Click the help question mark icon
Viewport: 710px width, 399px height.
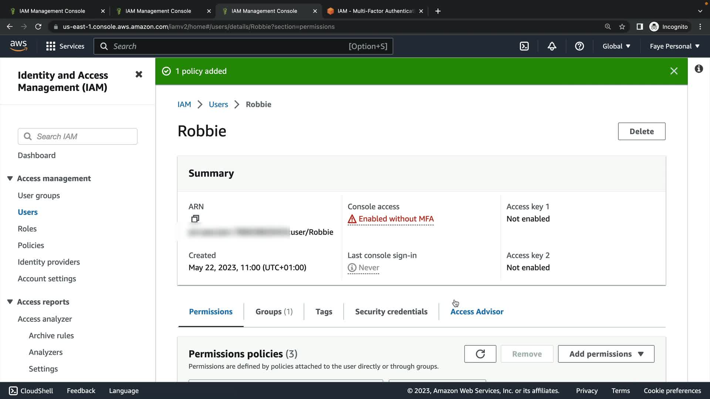pyautogui.click(x=579, y=46)
